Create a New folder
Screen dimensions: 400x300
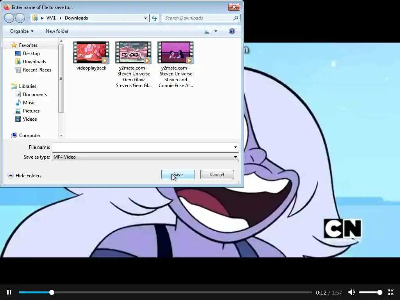57,31
